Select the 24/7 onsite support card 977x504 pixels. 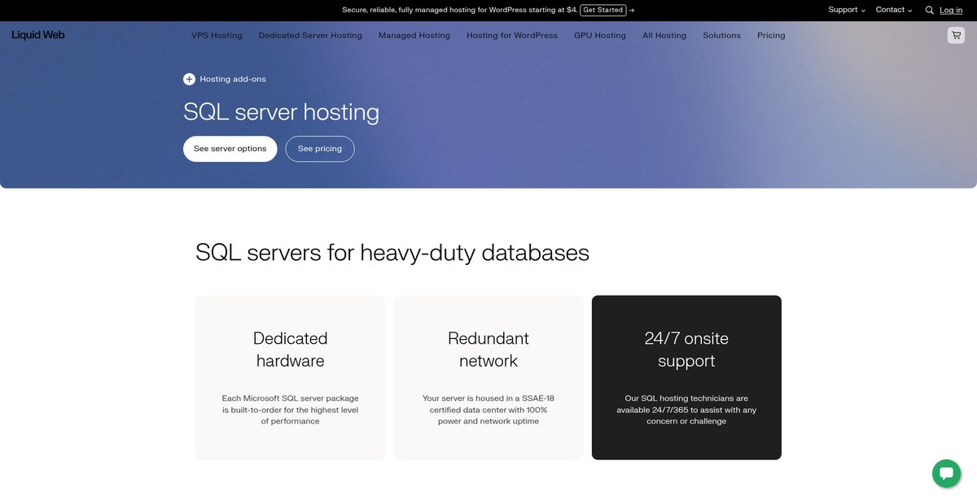click(686, 377)
